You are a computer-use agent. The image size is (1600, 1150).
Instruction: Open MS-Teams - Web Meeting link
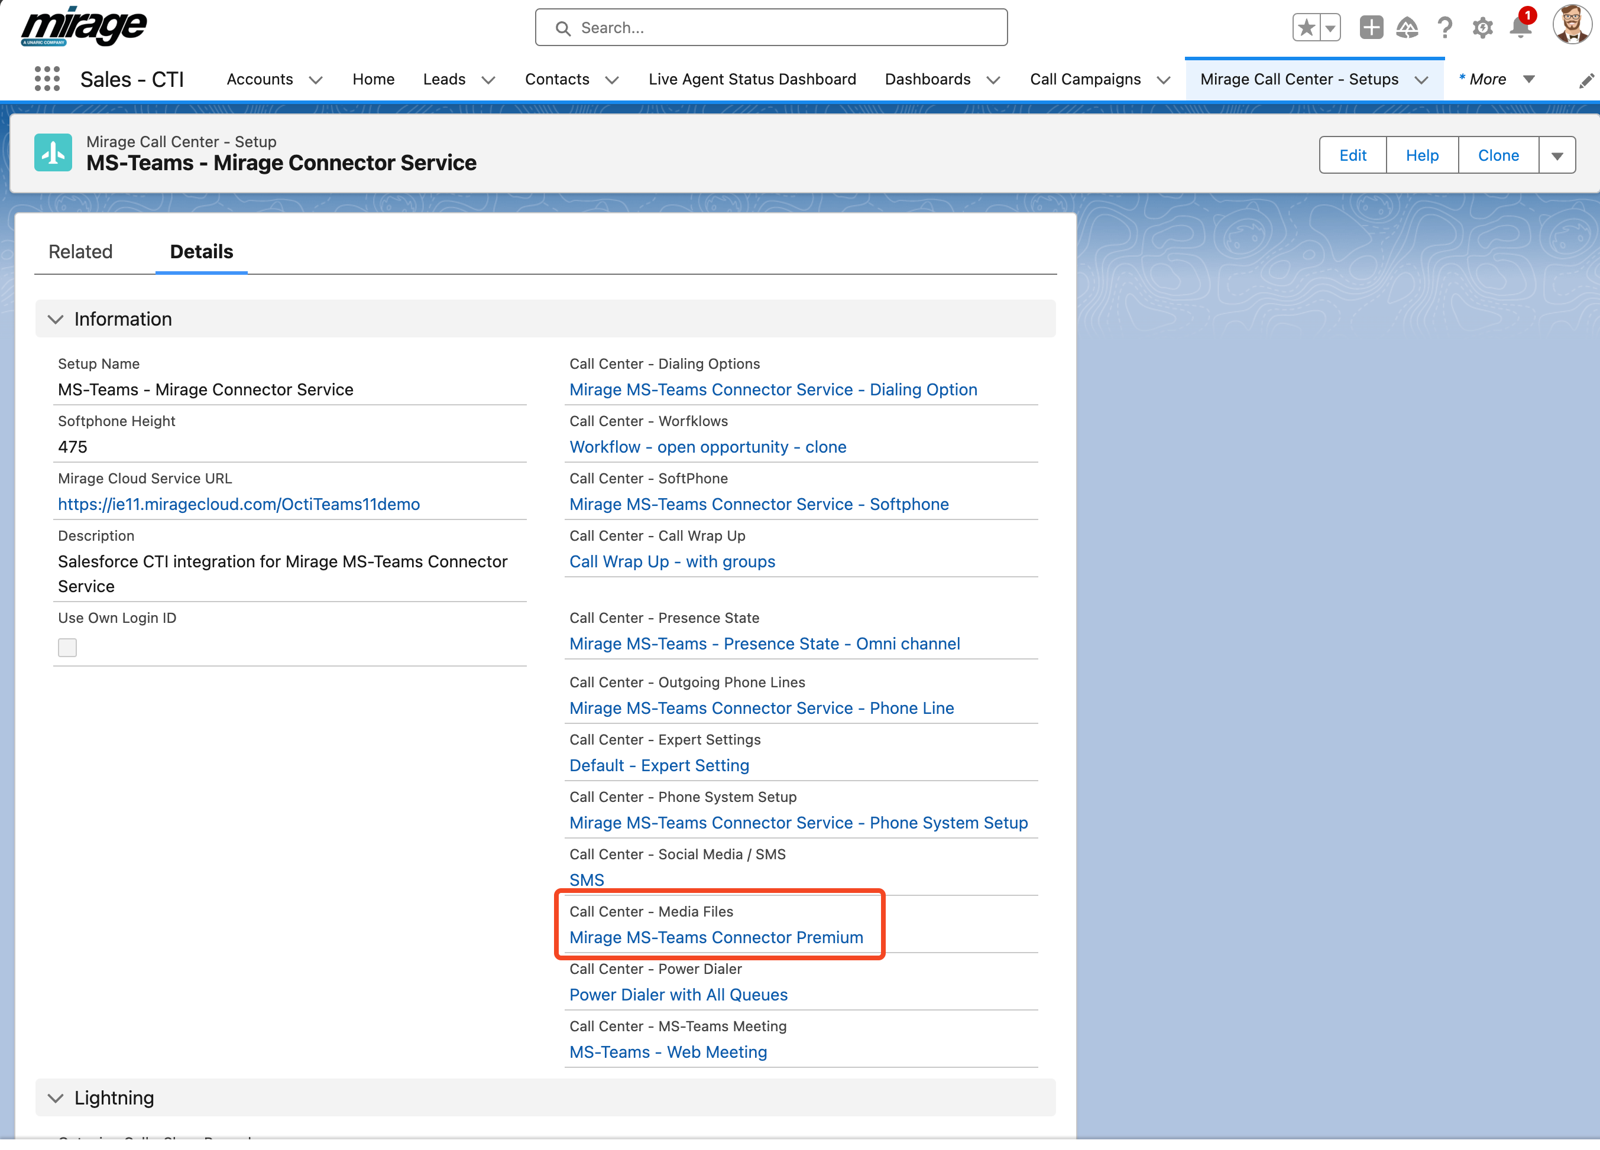tap(668, 1051)
